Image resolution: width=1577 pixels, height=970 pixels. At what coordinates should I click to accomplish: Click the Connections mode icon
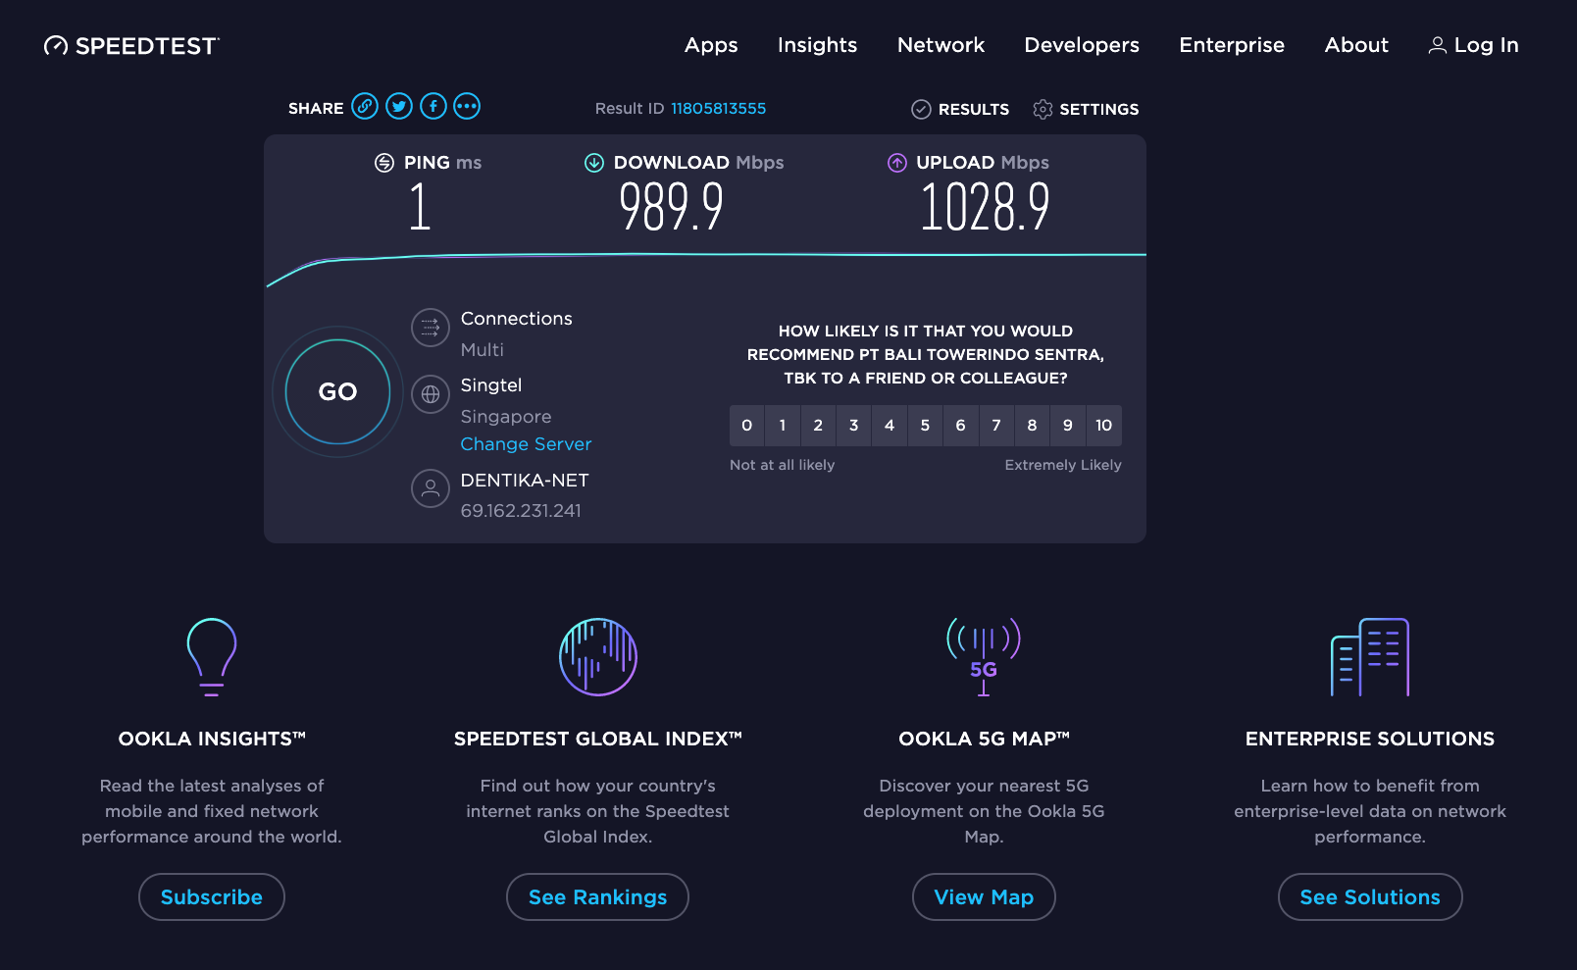431,329
